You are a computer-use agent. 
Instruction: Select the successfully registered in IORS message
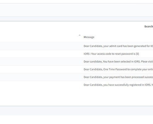click(x=118, y=85)
